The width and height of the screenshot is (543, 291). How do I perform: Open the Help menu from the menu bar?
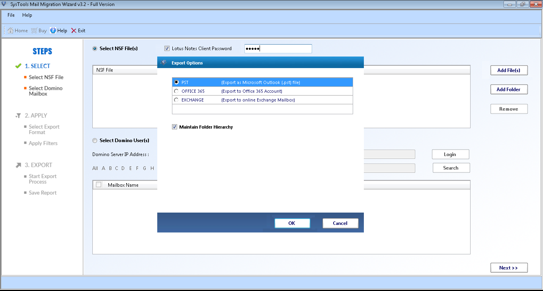point(27,15)
